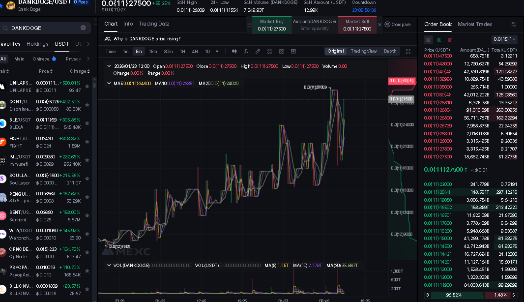Image resolution: width=524 pixels, height=302 pixels.
Task: Favorite the OPNODE pair star
Action: 87,252
